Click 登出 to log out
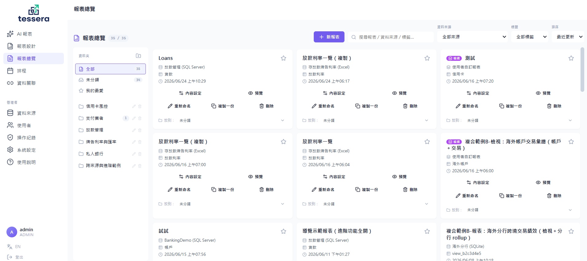587x261 pixels. tap(15, 257)
